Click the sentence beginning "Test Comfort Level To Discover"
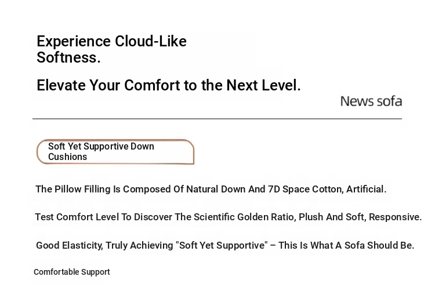 pos(228,217)
